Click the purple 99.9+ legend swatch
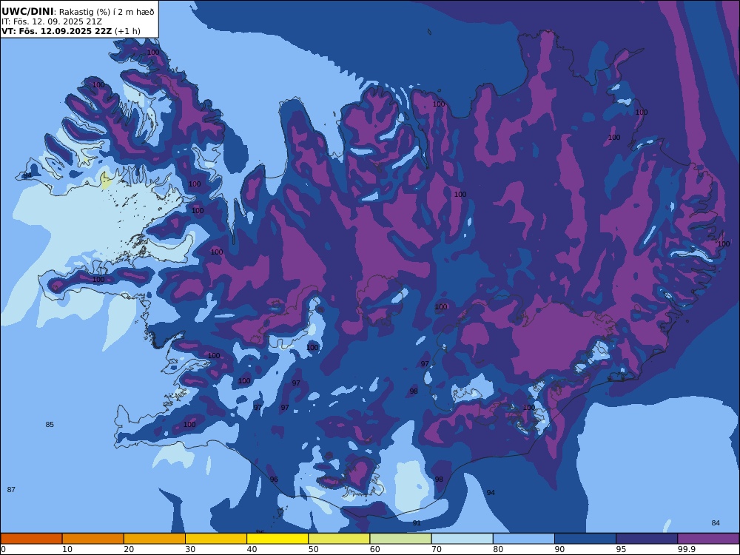Viewport: 740px width, 555px height. 708,539
